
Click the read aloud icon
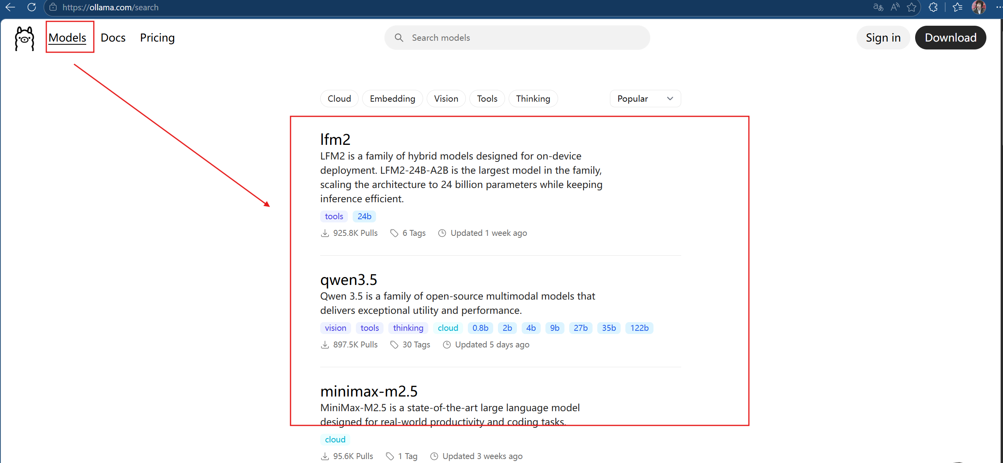895,7
